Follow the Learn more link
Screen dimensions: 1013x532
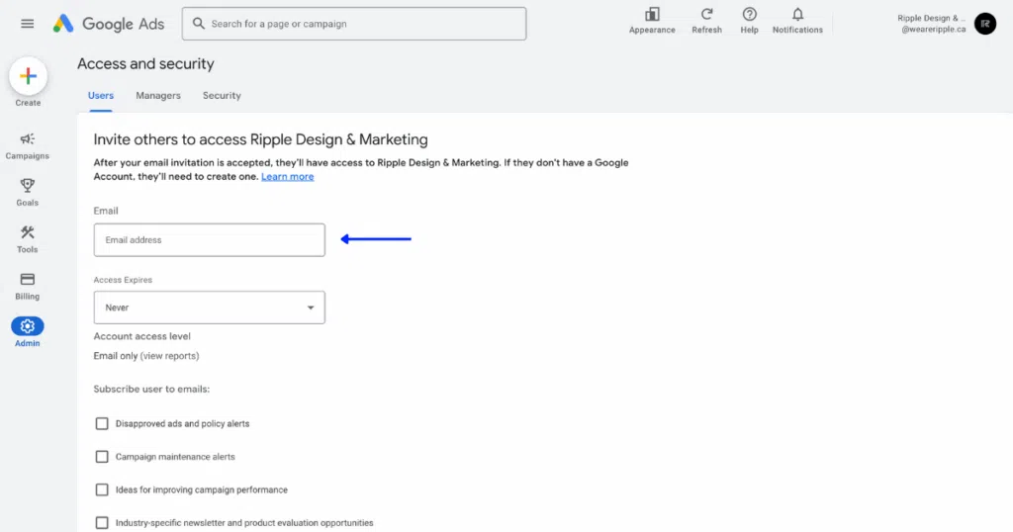pos(287,177)
